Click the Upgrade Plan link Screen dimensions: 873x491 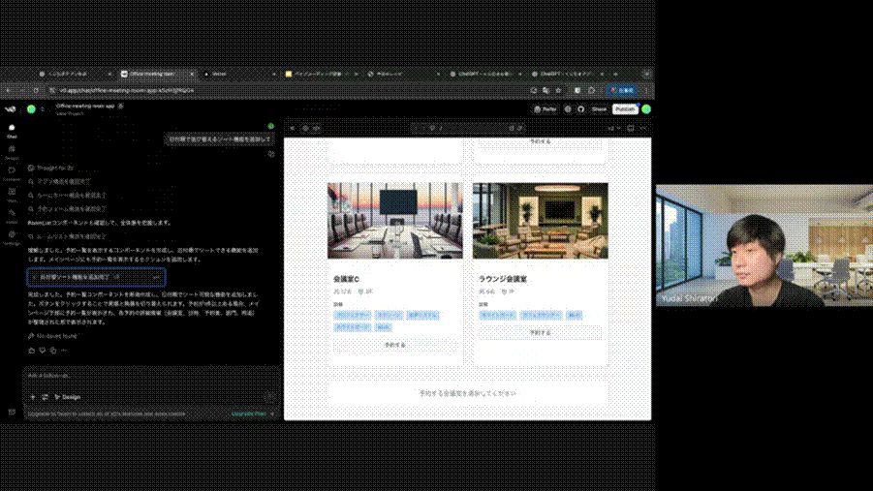pos(249,414)
